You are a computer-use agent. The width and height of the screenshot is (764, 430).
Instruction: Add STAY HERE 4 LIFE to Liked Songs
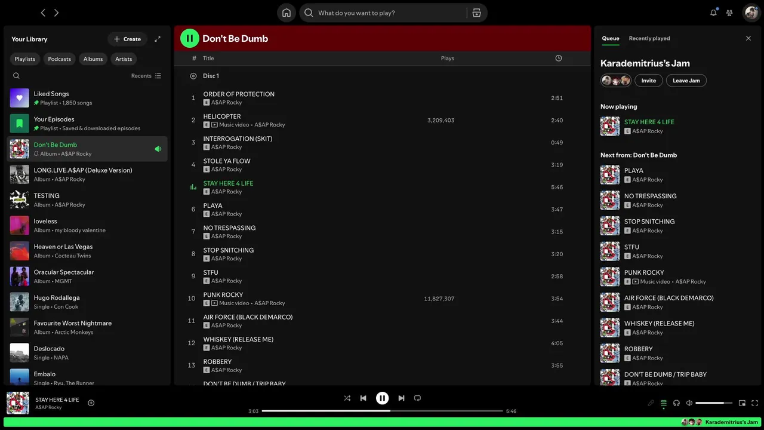pyautogui.click(x=91, y=403)
